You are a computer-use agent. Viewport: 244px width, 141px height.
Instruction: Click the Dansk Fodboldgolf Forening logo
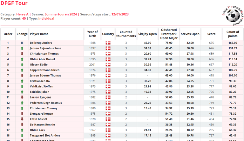(x=233, y=16)
